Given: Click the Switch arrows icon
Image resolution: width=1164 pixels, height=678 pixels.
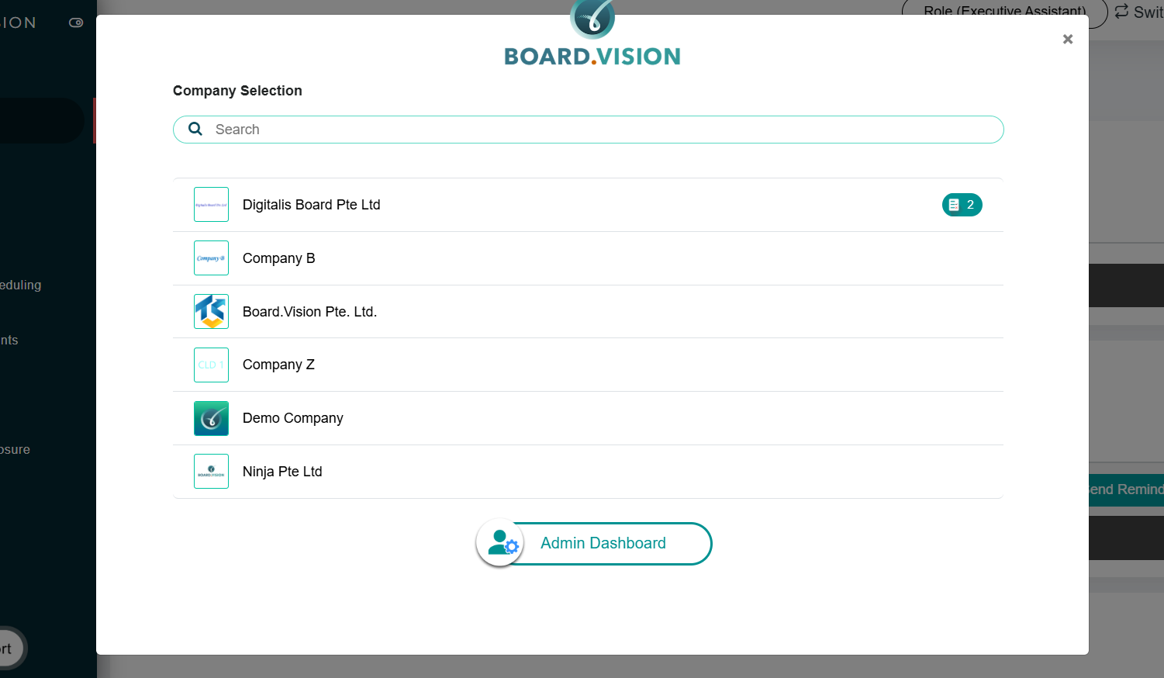Looking at the screenshot, I should pos(1121,12).
